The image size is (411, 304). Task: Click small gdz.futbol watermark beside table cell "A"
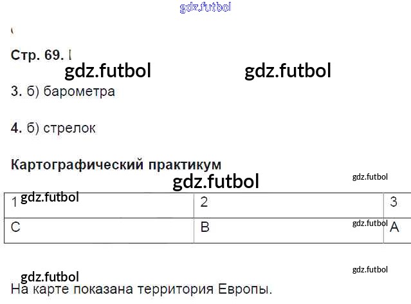pos(370,223)
